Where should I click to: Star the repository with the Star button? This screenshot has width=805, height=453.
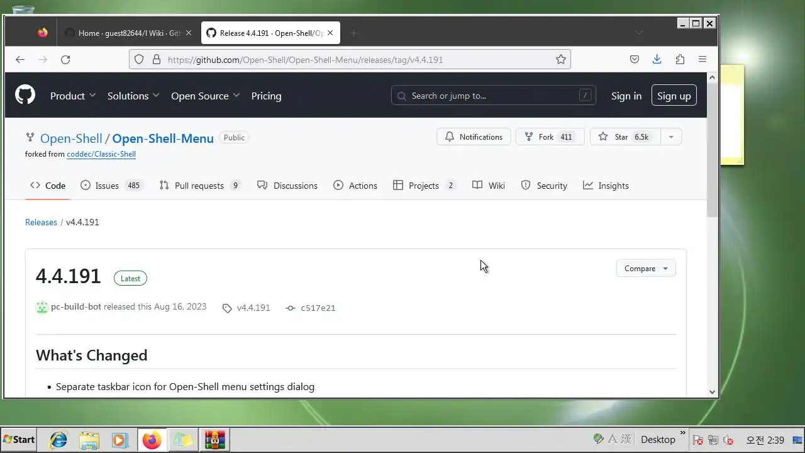point(625,137)
